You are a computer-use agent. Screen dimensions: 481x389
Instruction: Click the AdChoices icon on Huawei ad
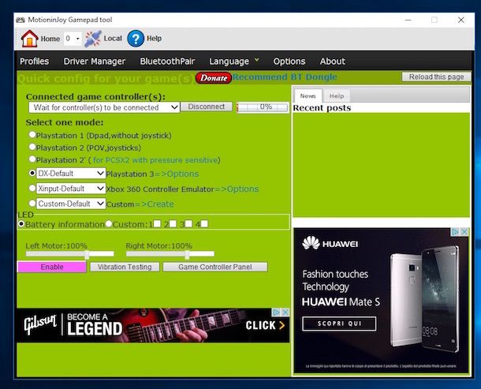pyautogui.click(x=455, y=232)
